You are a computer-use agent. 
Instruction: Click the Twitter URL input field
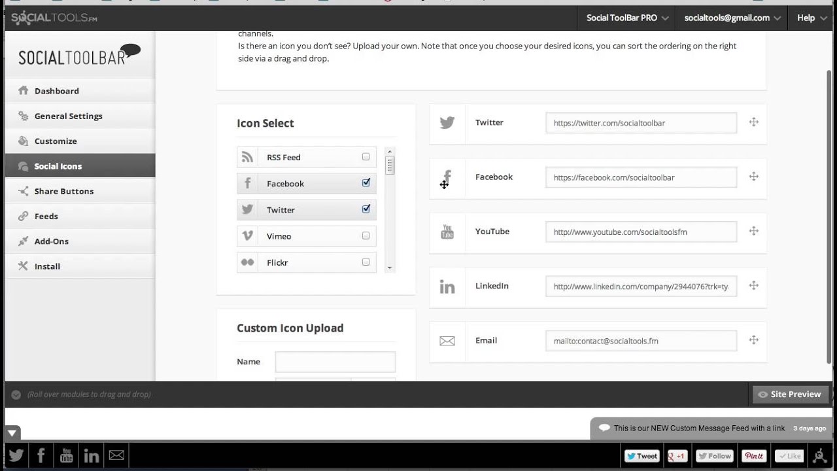coord(641,123)
